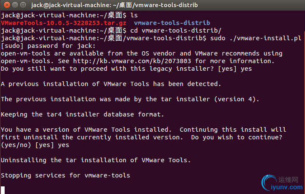Open the kb.vmware.com/kb/2073803 URL
Screen dimensions: 305x194
[x=132, y=61]
